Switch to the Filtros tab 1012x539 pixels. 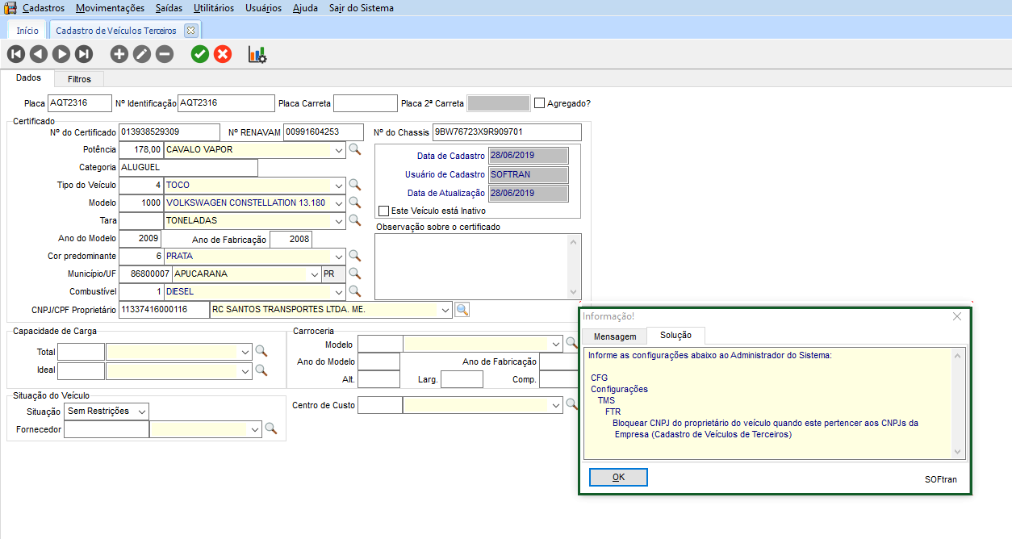(79, 79)
